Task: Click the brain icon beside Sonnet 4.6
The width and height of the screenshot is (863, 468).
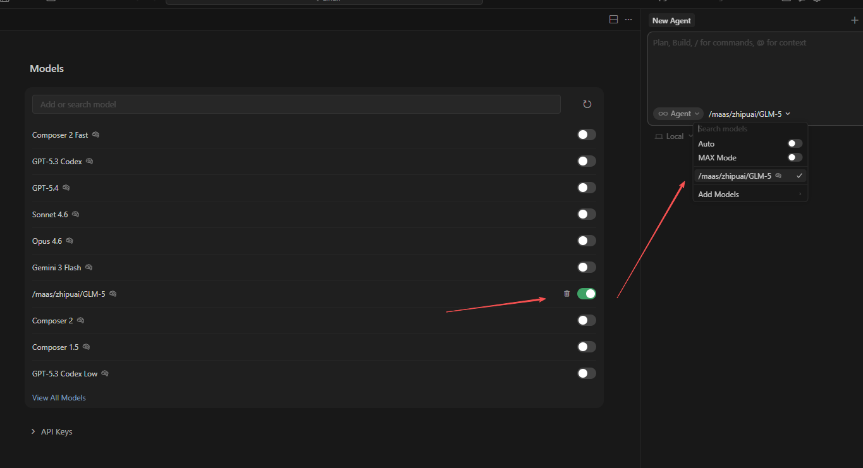Action: click(75, 215)
